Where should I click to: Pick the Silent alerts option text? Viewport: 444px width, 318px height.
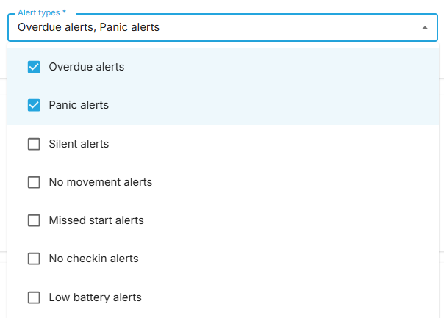79,144
